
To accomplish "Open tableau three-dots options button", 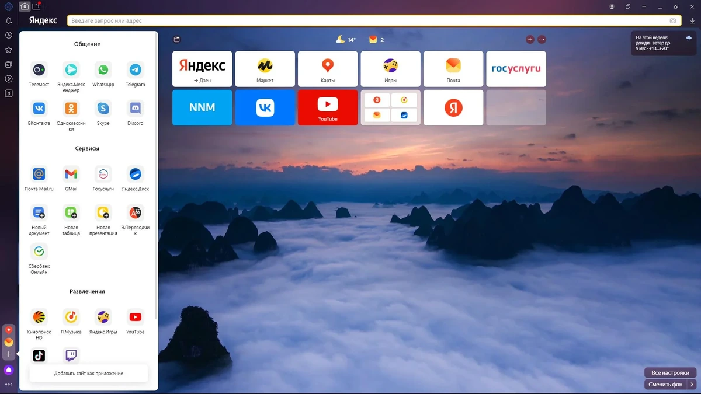I will [x=542, y=40].
